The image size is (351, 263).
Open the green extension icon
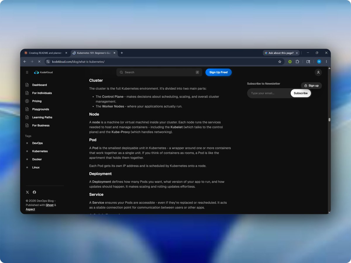[290, 62]
